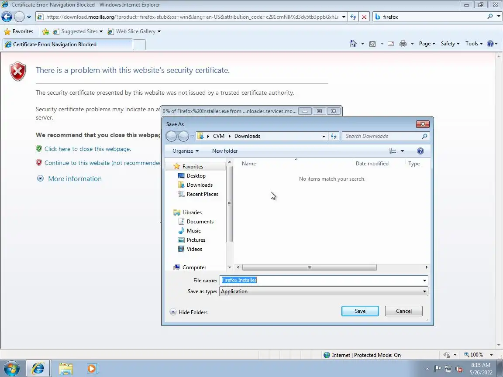Viewport: 503px width, 377px height.
Task: Select Favorites in the navigation pane
Action: pyautogui.click(x=193, y=166)
